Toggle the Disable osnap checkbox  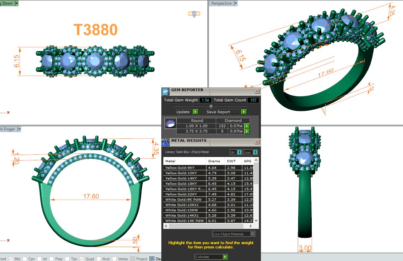152,259
